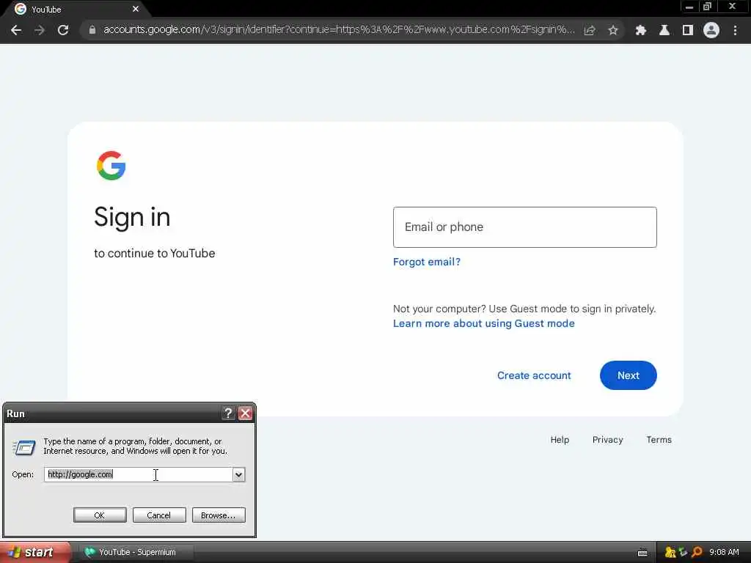Minimize the browser window
The image size is (751, 563).
click(689, 7)
